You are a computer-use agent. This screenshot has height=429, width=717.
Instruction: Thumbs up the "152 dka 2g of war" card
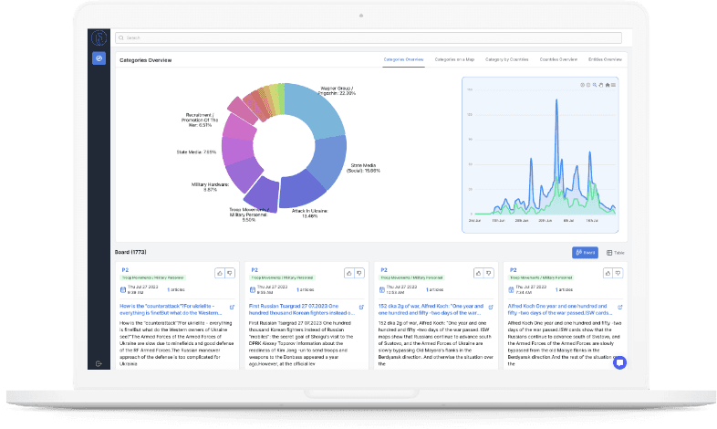[478, 273]
